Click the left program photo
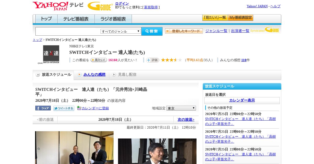The height and width of the screenshot is (164, 314). coord(74,148)
